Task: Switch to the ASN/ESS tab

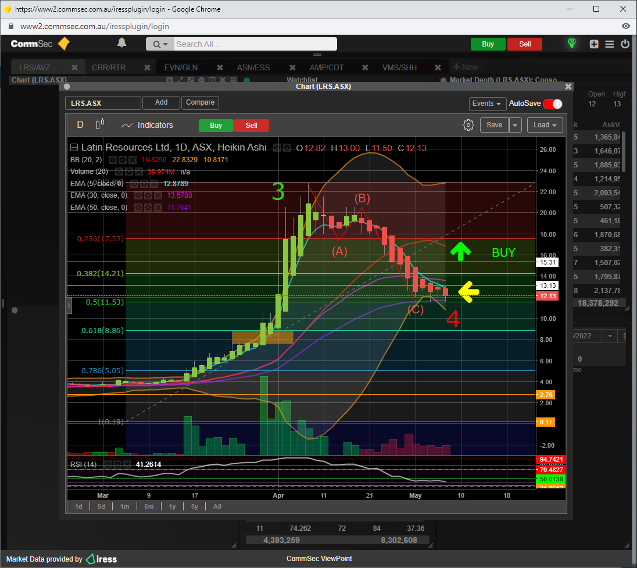Action: coord(253,67)
